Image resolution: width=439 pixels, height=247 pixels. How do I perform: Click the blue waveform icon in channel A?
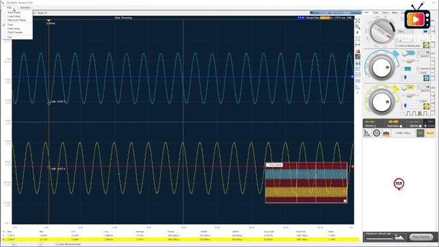tap(408, 69)
